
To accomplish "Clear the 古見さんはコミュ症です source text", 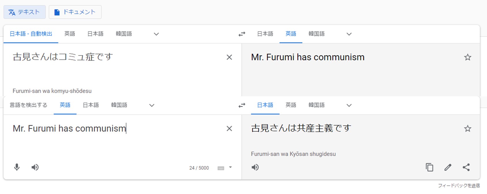I will (x=229, y=57).
